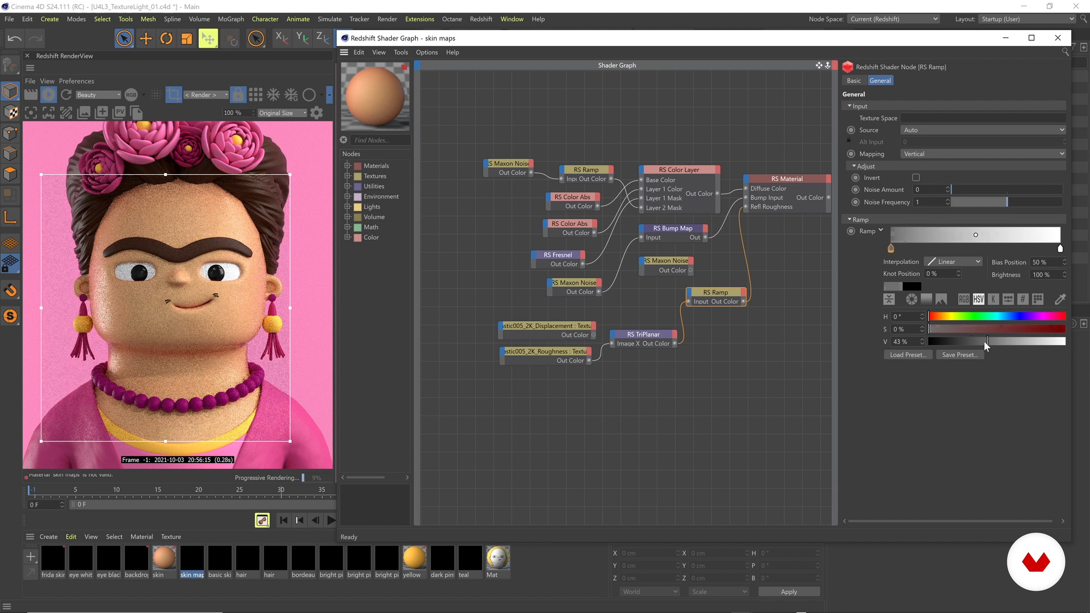1090x613 pixels.
Task: Pick a color with the eyedropper
Action: pyautogui.click(x=1059, y=299)
